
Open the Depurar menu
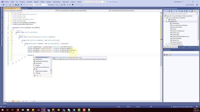(36, 2)
